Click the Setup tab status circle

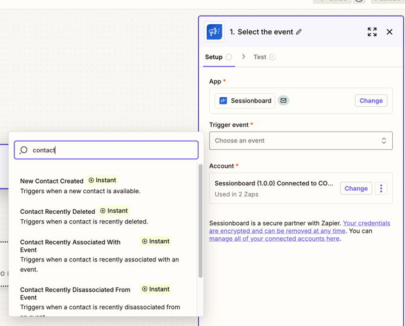[x=228, y=57]
